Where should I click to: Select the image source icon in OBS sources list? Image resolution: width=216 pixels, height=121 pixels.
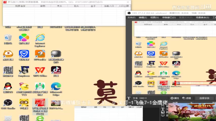(x=163, y=112)
